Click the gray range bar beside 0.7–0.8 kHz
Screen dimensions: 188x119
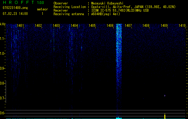[x=6, y=92]
